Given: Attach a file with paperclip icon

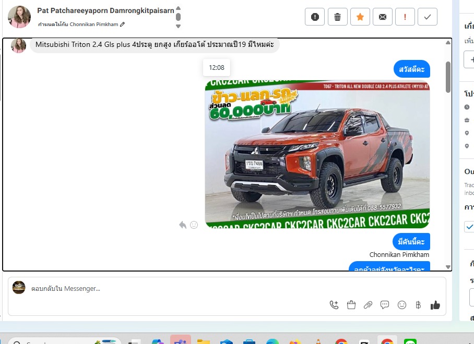Looking at the screenshot, I should [368, 305].
